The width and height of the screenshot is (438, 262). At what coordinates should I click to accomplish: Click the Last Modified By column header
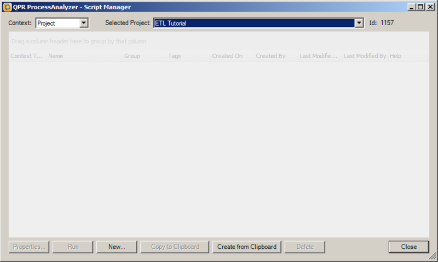pos(365,56)
